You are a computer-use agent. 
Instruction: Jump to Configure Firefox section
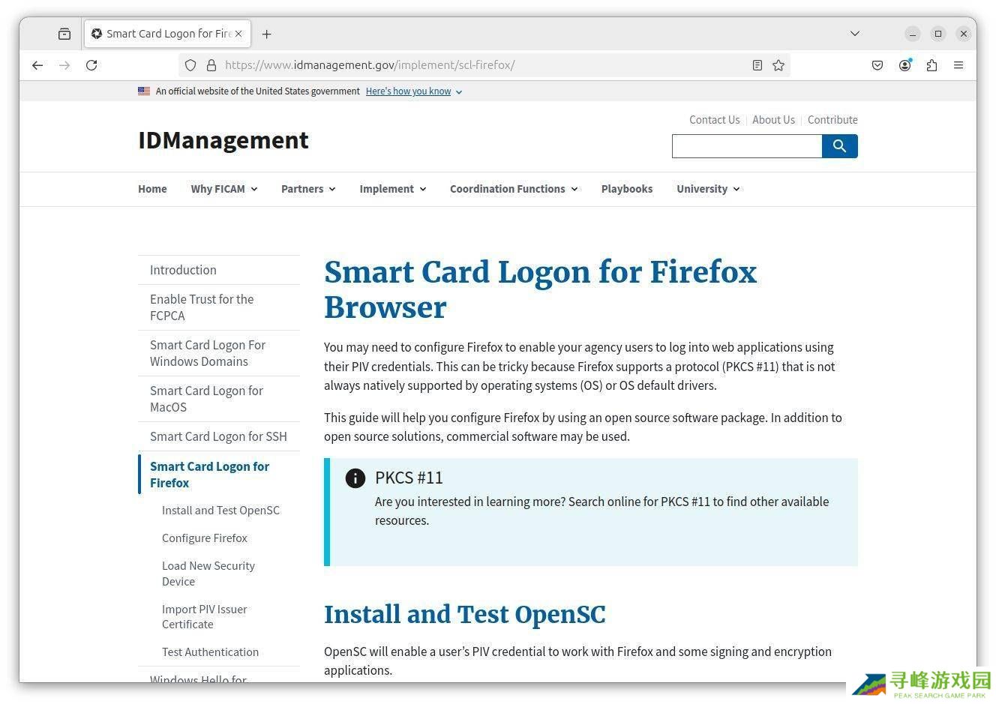tap(205, 538)
